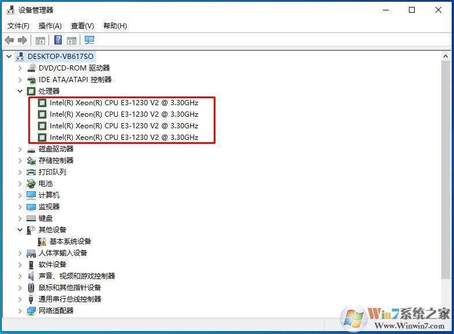Select the 计算机 label
The height and width of the screenshot is (334, 454).
click(x=49, y=195)
